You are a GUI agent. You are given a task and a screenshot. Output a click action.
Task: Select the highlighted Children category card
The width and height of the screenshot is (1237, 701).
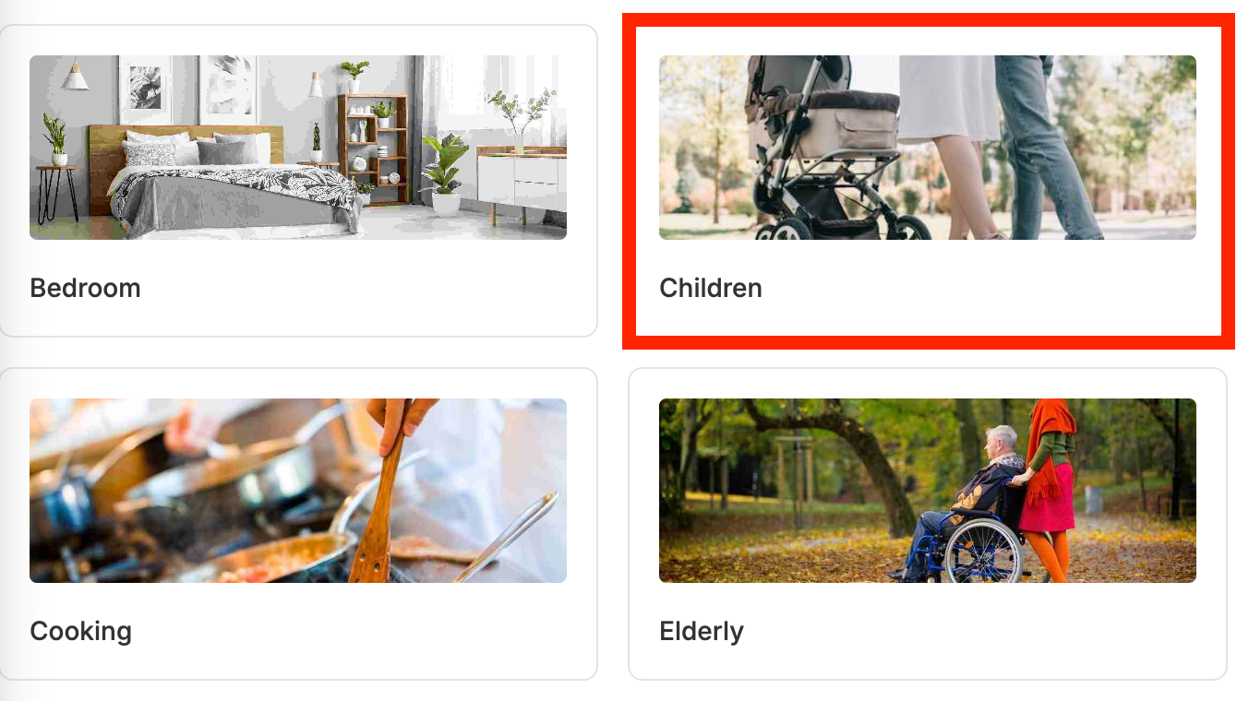click(x=928, y=181)
